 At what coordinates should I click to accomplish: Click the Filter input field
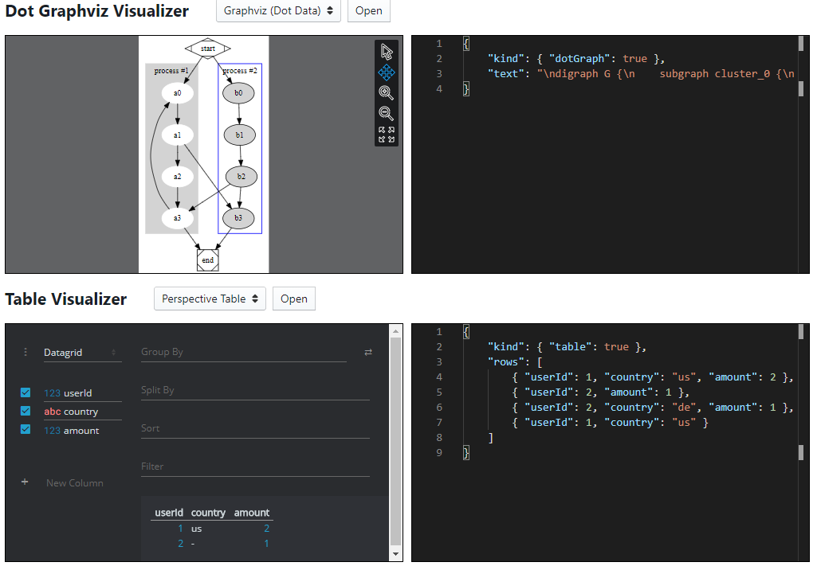pos(255,467)
